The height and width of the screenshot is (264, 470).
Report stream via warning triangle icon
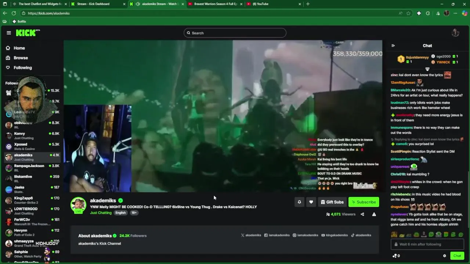(374, 214)
